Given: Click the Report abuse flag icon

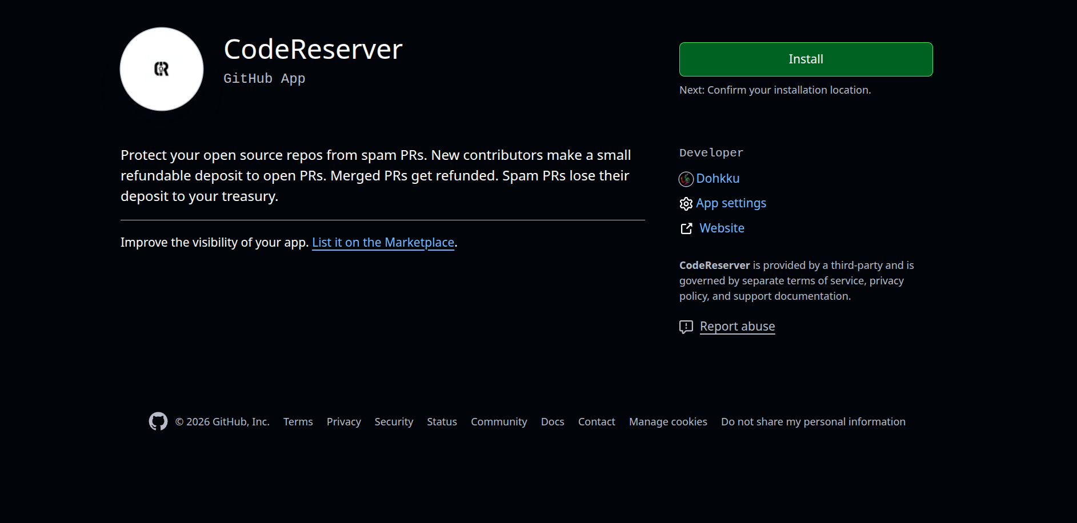Looking at the screenshot, I should pyautogui.click(x=686, y=327).
